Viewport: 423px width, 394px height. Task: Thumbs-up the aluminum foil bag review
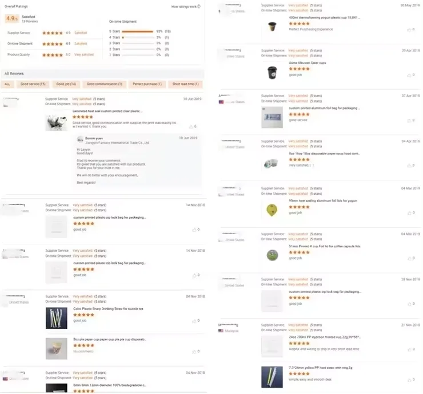(408, 120)
